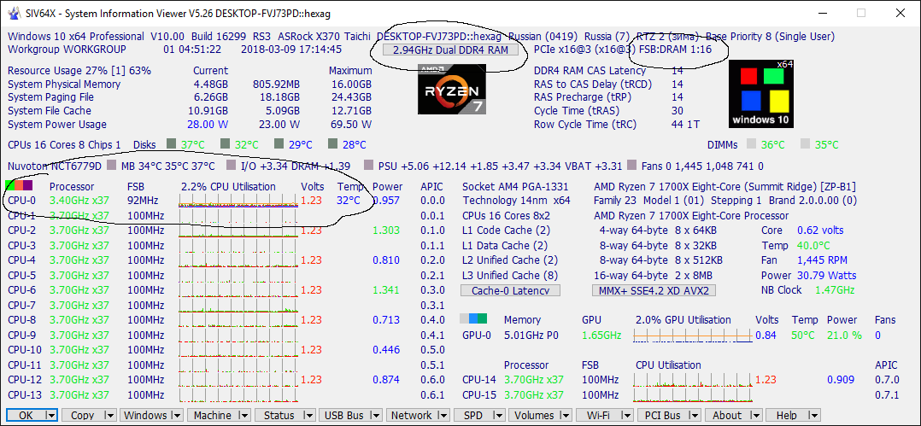
Task: Click the 28.00 W current power value
Action: click(208, 125)
